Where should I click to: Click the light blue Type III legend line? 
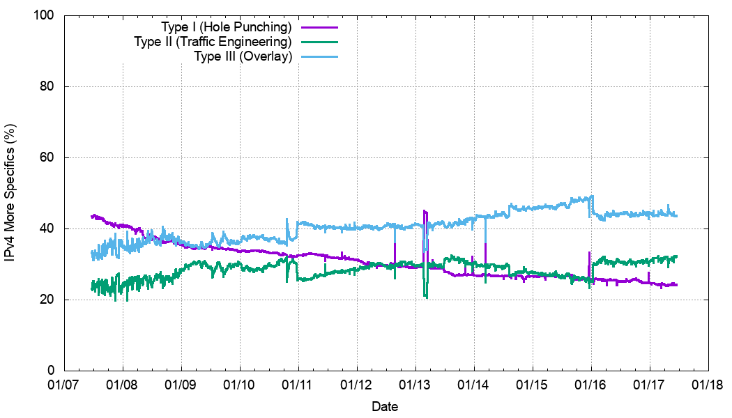click(319, 57)
